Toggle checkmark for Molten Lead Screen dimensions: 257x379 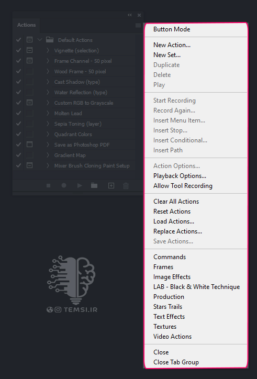click(x=18, y=113)
